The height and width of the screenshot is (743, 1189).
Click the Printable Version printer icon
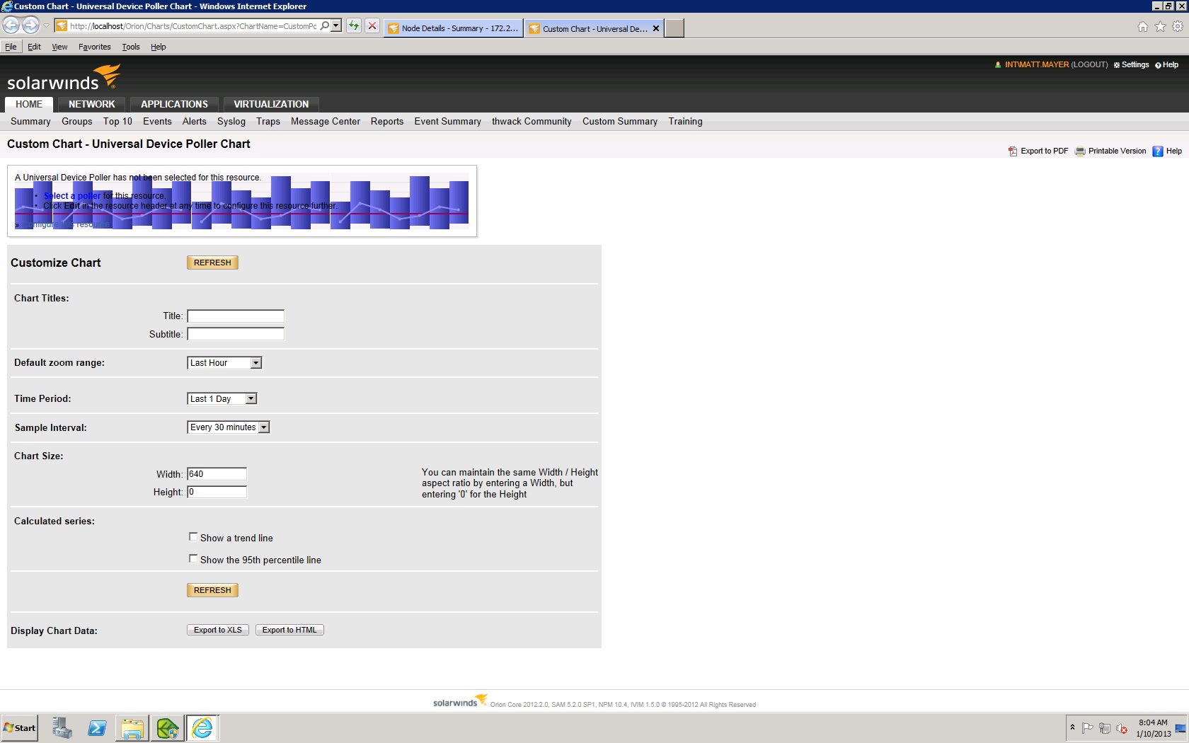(x=1080, y=151)
